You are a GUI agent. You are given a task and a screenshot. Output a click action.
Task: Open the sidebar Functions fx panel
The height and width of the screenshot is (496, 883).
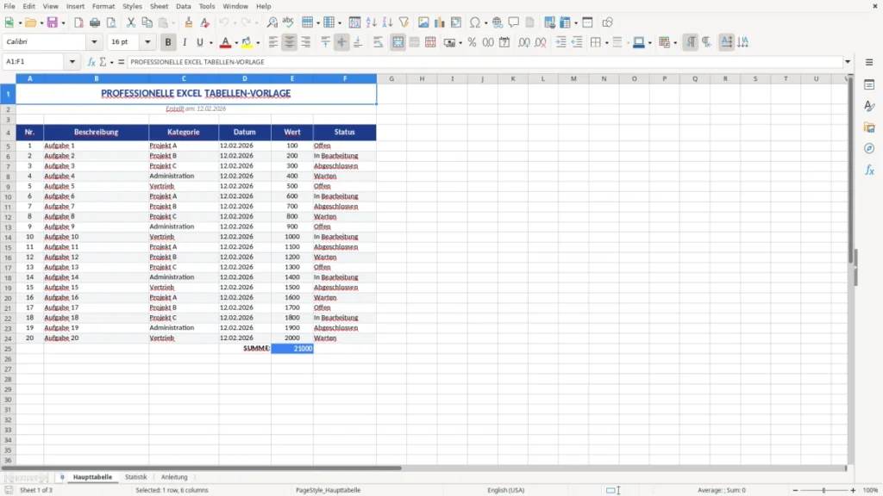[869, 170]
